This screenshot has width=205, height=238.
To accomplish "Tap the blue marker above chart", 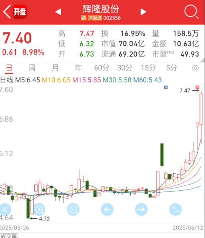I will 166,87.
